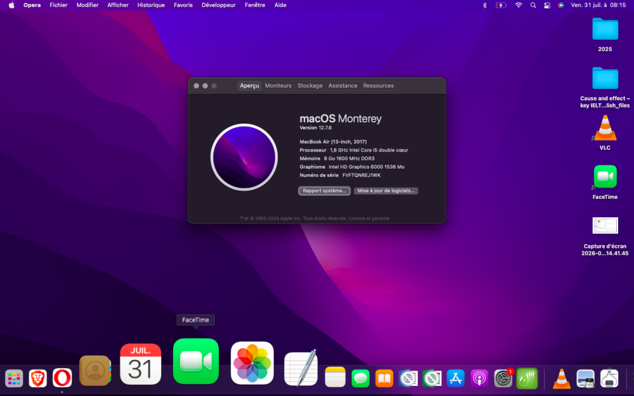Open the Apple menu
This screenshot has width=634, height=396.
click(11, 5)
